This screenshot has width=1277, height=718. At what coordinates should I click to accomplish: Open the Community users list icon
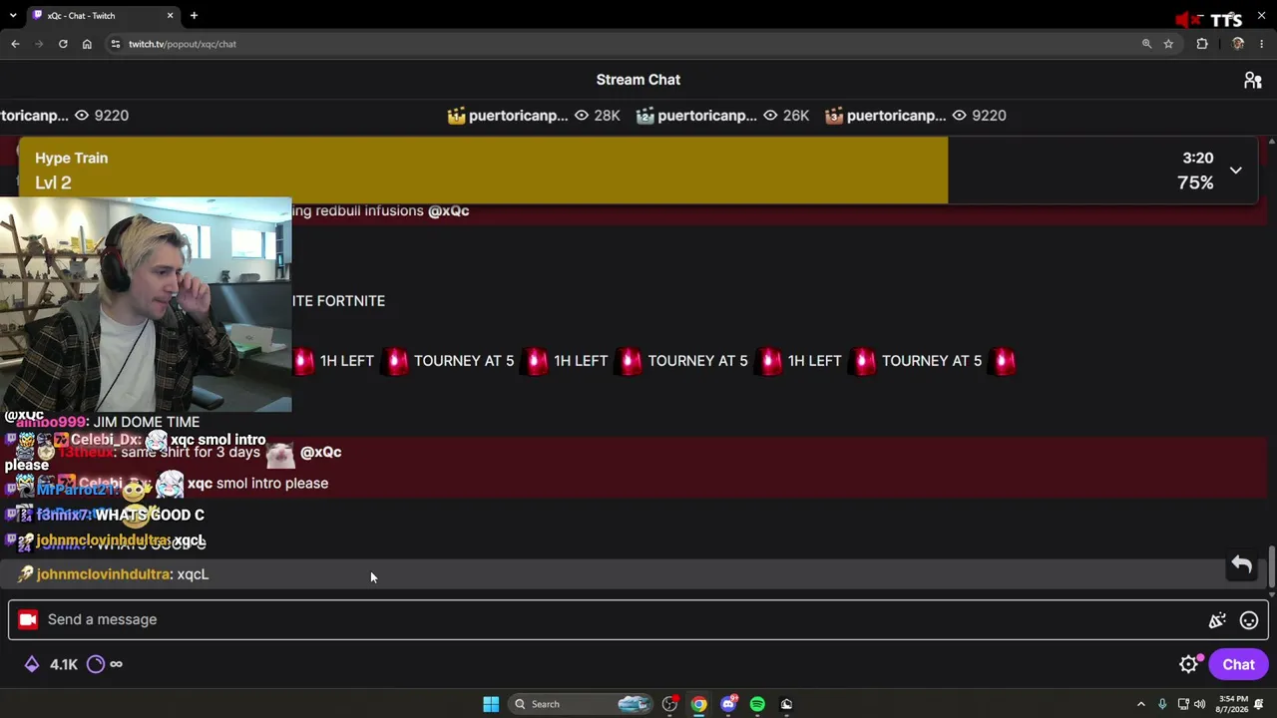coord(1253,81)
